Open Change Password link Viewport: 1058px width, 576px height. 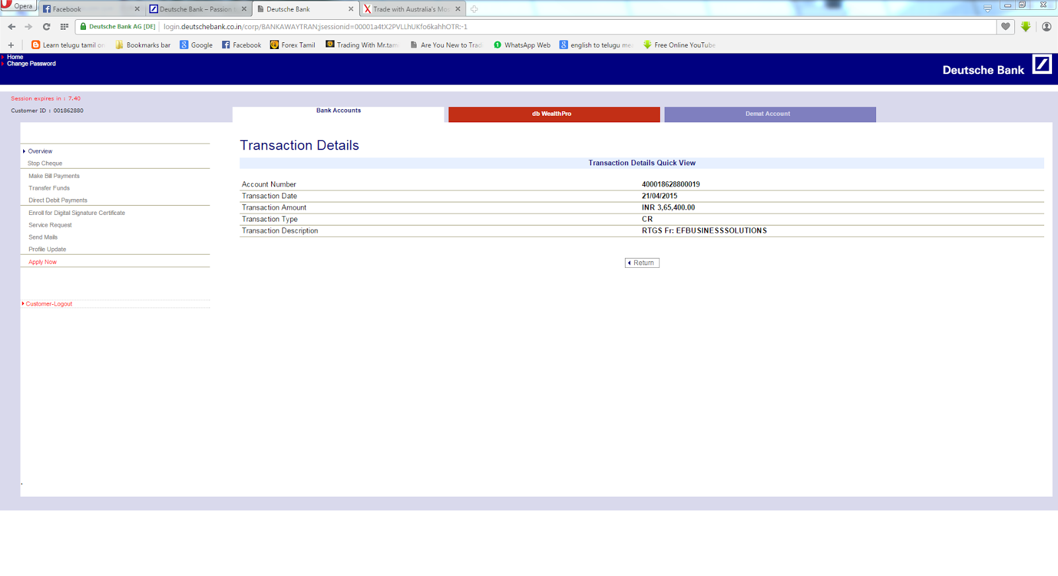[31, 63]
